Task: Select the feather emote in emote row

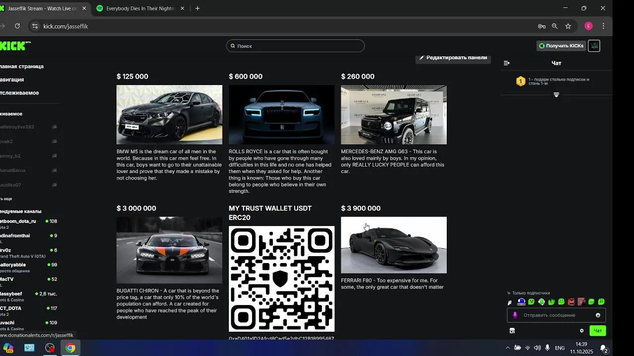Action: [510, 302]
